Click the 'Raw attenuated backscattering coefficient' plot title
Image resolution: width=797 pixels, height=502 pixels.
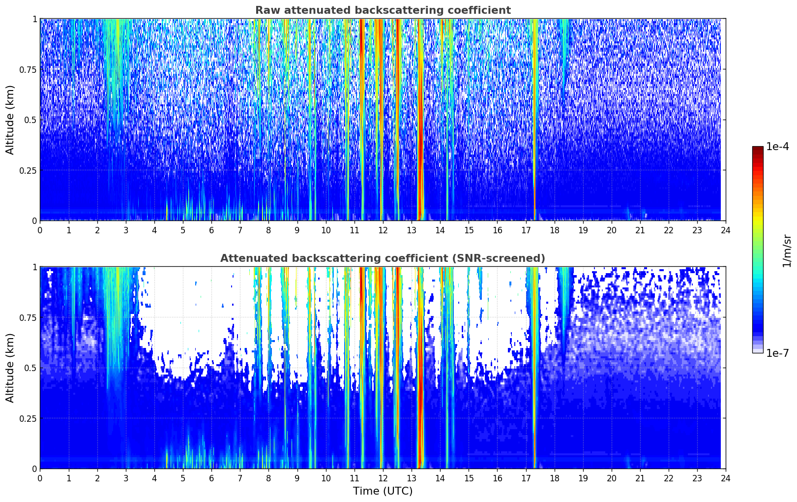383,10
